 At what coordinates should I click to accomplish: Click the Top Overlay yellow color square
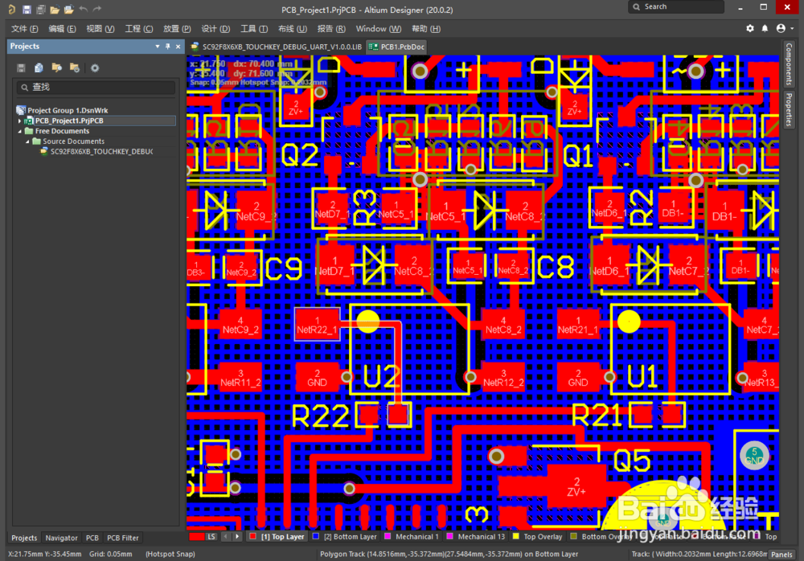click(516, 536)
